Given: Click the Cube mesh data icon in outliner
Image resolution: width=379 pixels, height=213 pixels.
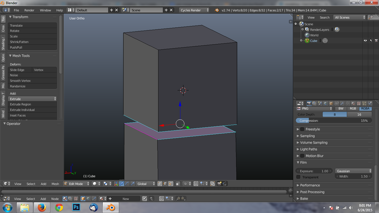Looking at the screenshot, I should [325, 40].
